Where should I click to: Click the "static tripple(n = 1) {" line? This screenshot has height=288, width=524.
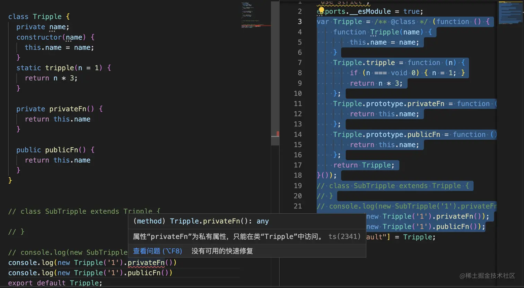64,68
